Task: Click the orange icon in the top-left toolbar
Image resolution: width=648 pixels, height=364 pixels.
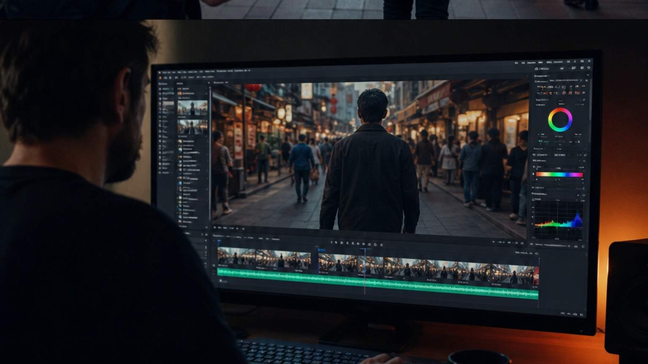Action: (160, 78)
